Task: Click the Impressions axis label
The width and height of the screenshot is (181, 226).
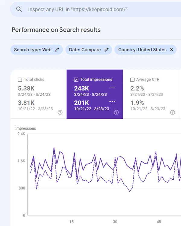Action: click(26, 128)
